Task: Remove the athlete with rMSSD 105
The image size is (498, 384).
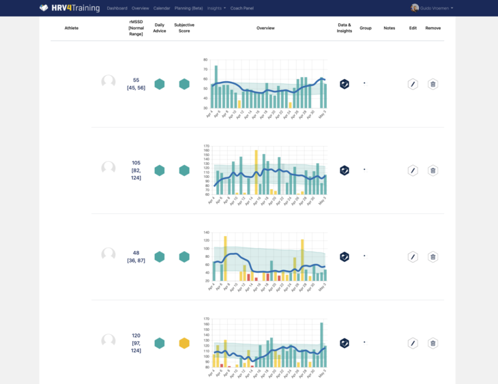Action: (x=433, y=171)
